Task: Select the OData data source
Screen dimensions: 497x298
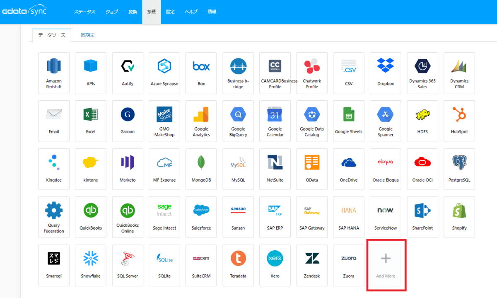Action: 312,169
